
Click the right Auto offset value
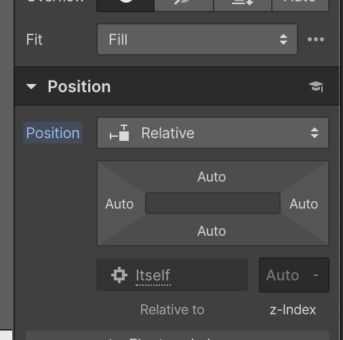click(304, 204)
